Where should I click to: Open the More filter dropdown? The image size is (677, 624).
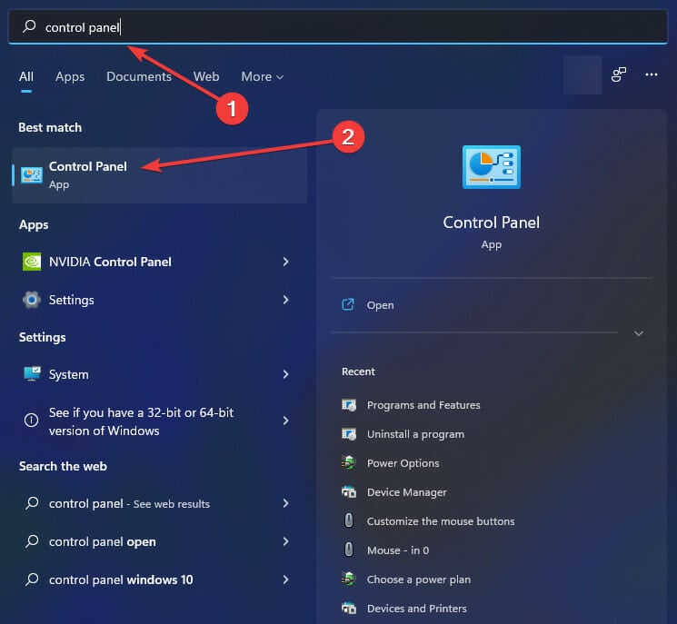262,76
